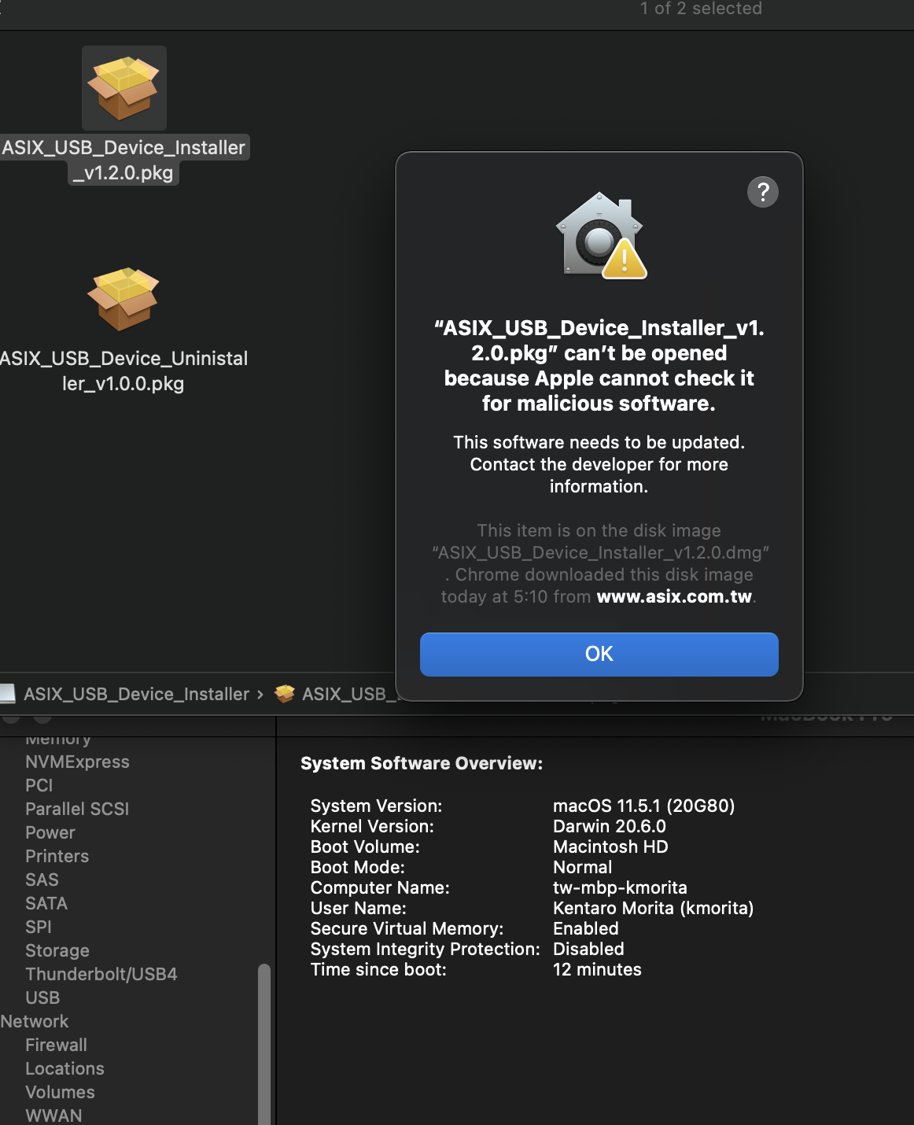Select the Network category in sidebar

tap(35, 1021)
